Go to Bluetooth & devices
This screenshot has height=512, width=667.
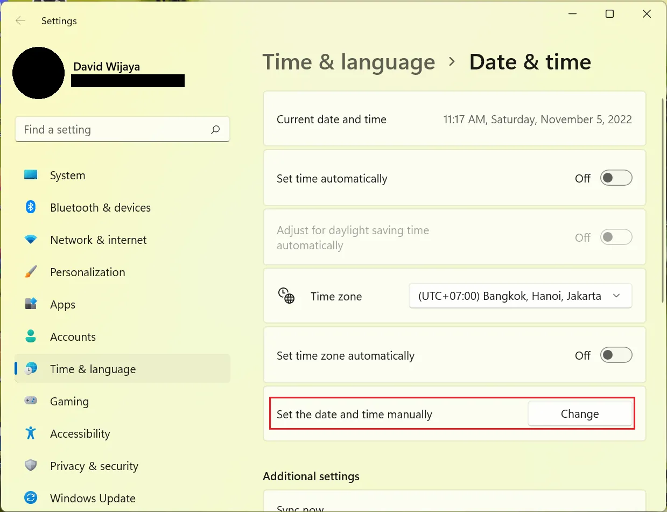tap(123, 208)
